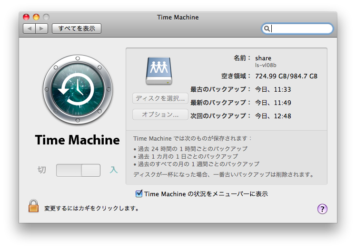Focus the search field in the toolbar
The width and height of the screenshot is (356, 249).
(297, 29)
